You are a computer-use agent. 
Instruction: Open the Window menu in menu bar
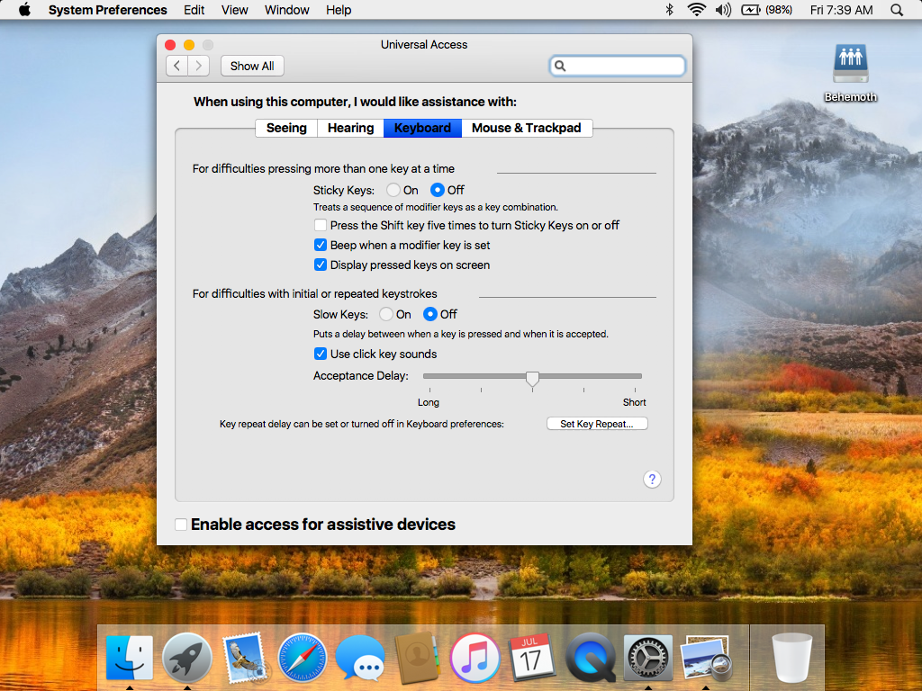click(287, 10)
